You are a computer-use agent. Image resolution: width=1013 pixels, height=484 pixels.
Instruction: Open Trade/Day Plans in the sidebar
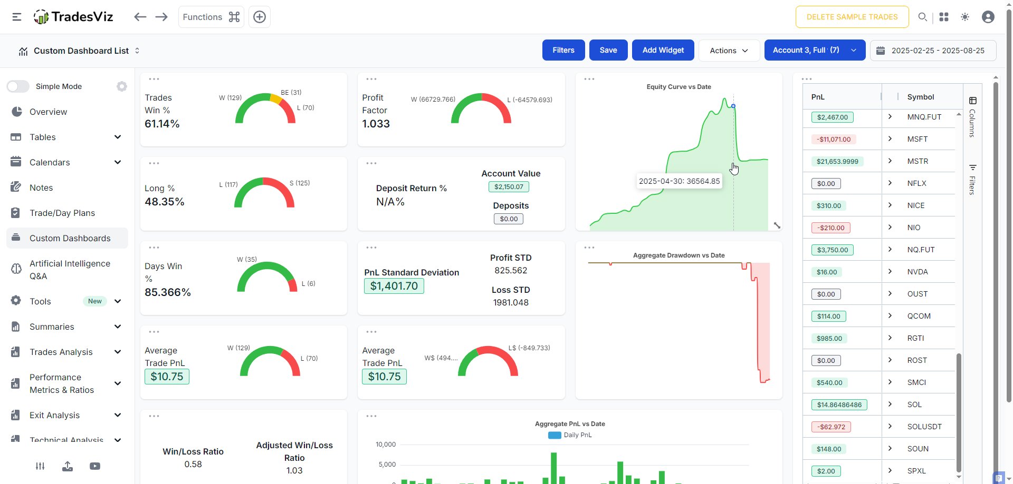point(67,213)
